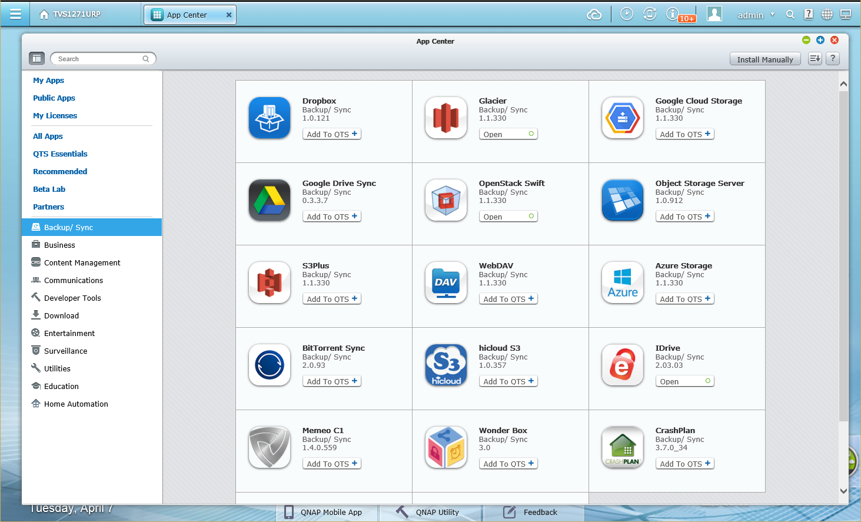The height and width of the screenshot is (522, 861).
Task: Switch to the App Center tab
Action: [x=190, y=15]
